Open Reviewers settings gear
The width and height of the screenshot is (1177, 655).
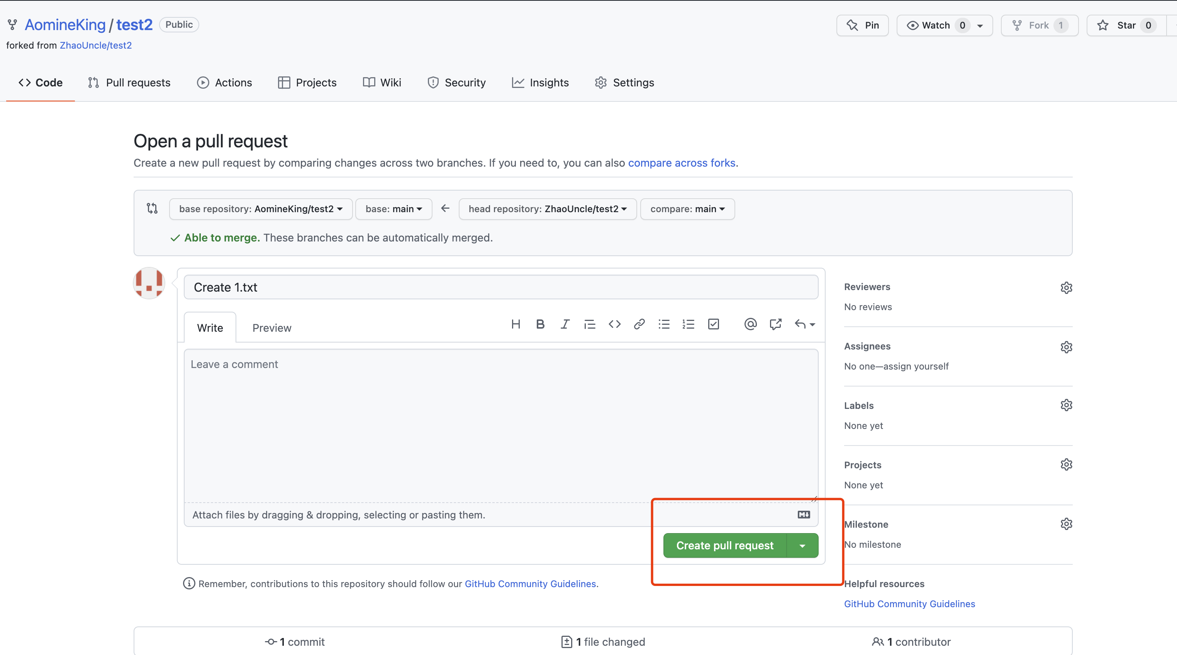tap(1066, 287)
